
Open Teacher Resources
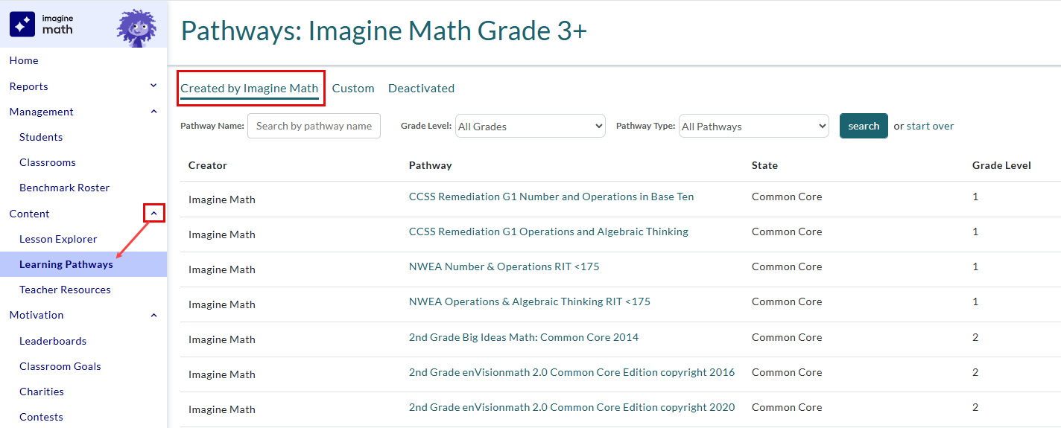(65, 290)
